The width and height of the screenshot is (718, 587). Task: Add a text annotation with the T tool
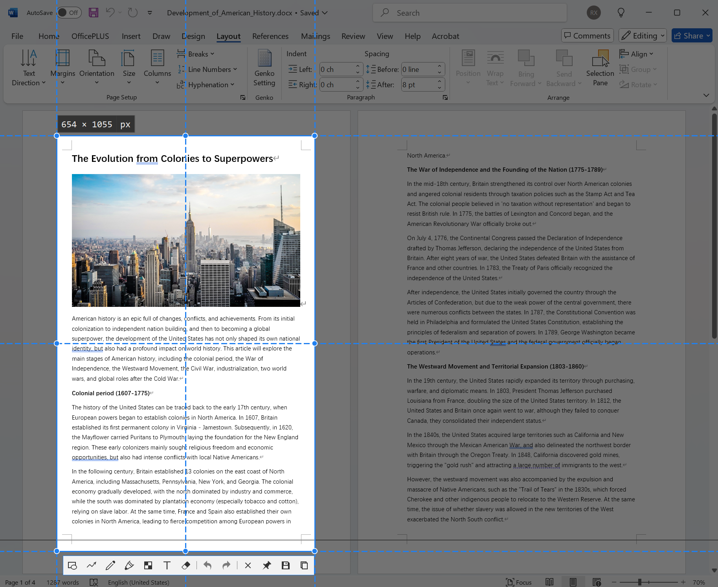167,565
